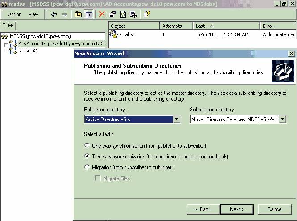Click the MSDSS root node icon

(x=4, y=36)
